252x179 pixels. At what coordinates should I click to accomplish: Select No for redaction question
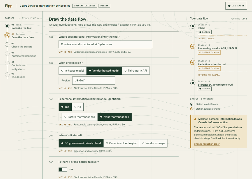coord(78,107)
